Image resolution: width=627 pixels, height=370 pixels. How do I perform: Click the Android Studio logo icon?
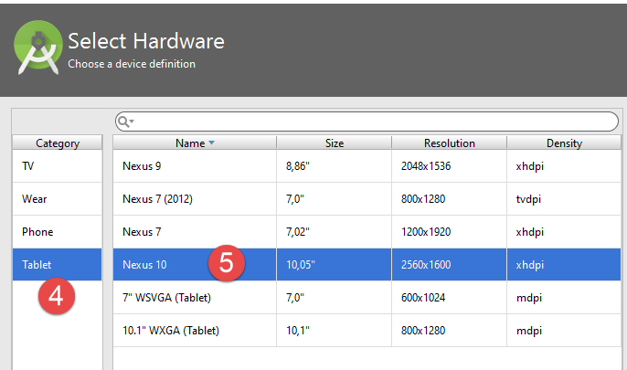click(x=38, y=48)
